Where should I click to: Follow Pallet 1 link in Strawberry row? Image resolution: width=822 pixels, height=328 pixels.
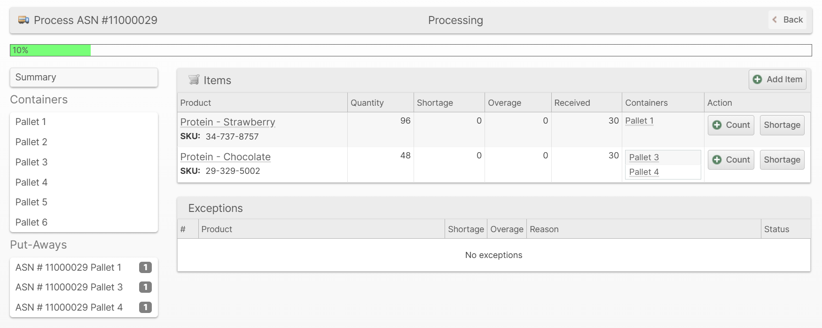(639, 121)
